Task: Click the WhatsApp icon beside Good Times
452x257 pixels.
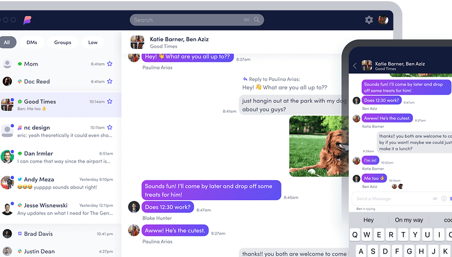Action: 20,101
